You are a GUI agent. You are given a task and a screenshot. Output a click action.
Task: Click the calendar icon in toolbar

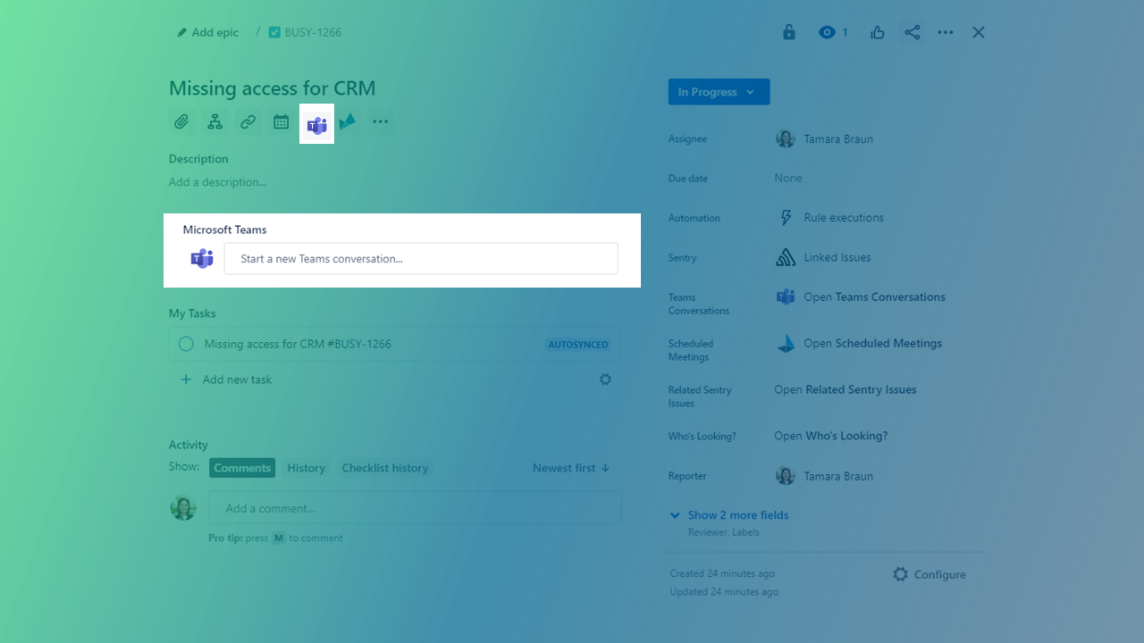point(281,122)
